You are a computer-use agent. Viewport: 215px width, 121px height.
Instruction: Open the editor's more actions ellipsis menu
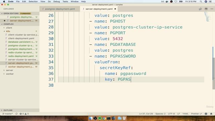pos(212,9)
